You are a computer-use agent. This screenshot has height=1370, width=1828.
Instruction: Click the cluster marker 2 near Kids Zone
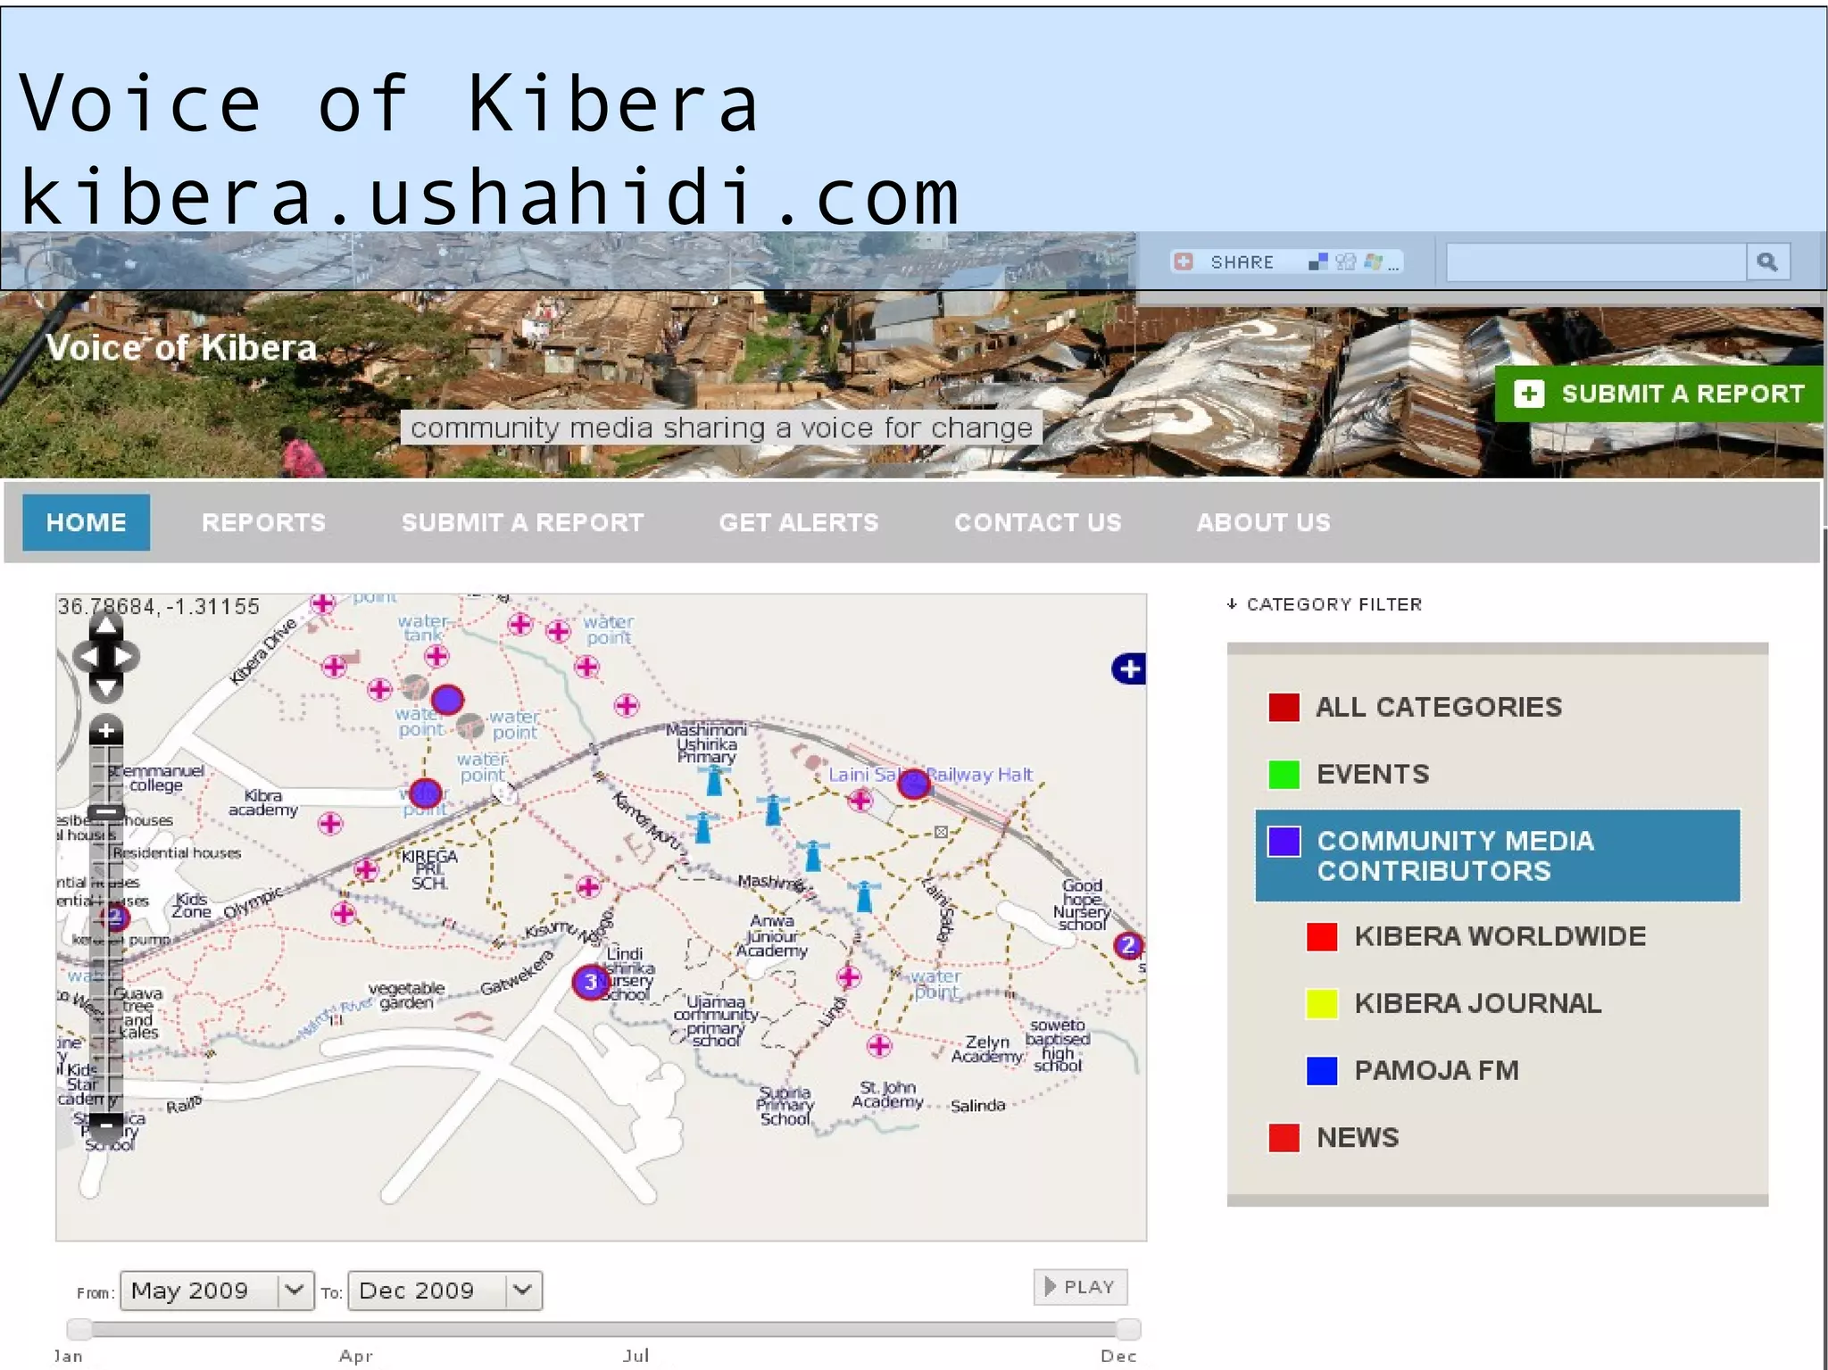[115, 916]
